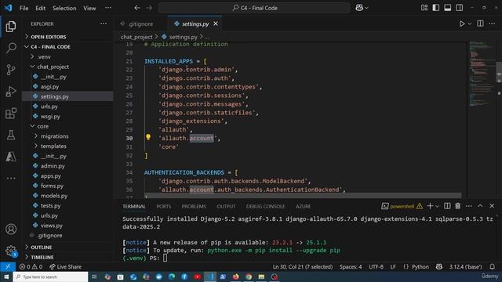Open the Testing flask view
The width and height of the screenshot is (502, 282).
(x=10, y=135)
